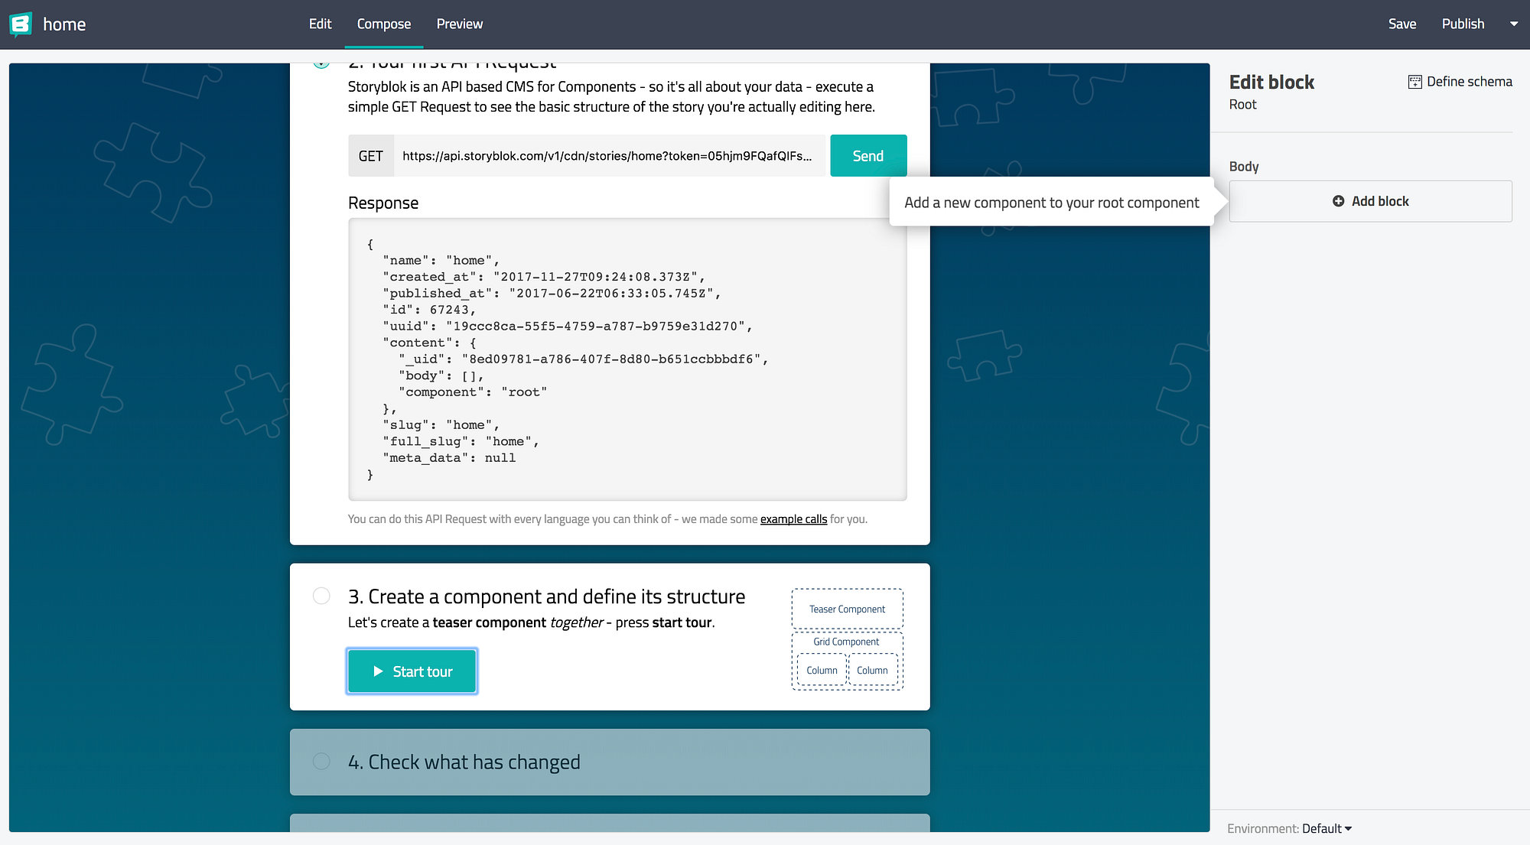The height and width of the screenshot is (845, 1530).
Task: Click the API request URL field
Action: pos(608,156)
